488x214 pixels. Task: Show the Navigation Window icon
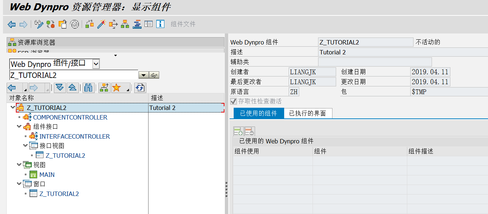click(137, 24)
